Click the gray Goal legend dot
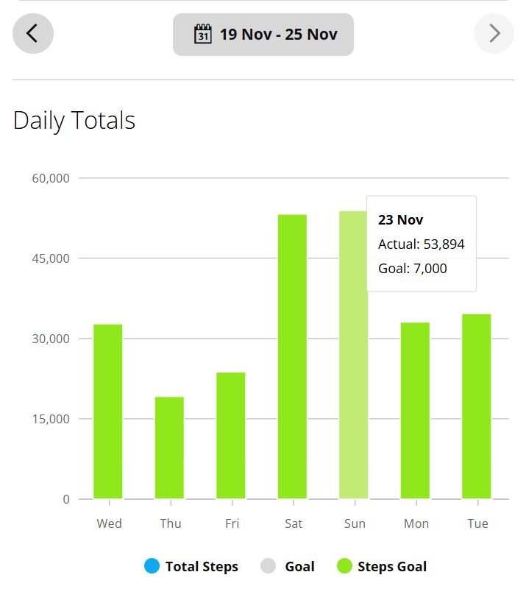 [269, 566]
